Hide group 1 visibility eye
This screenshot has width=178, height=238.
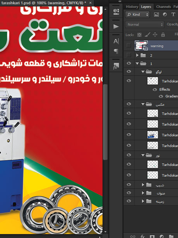click(129, 63)
